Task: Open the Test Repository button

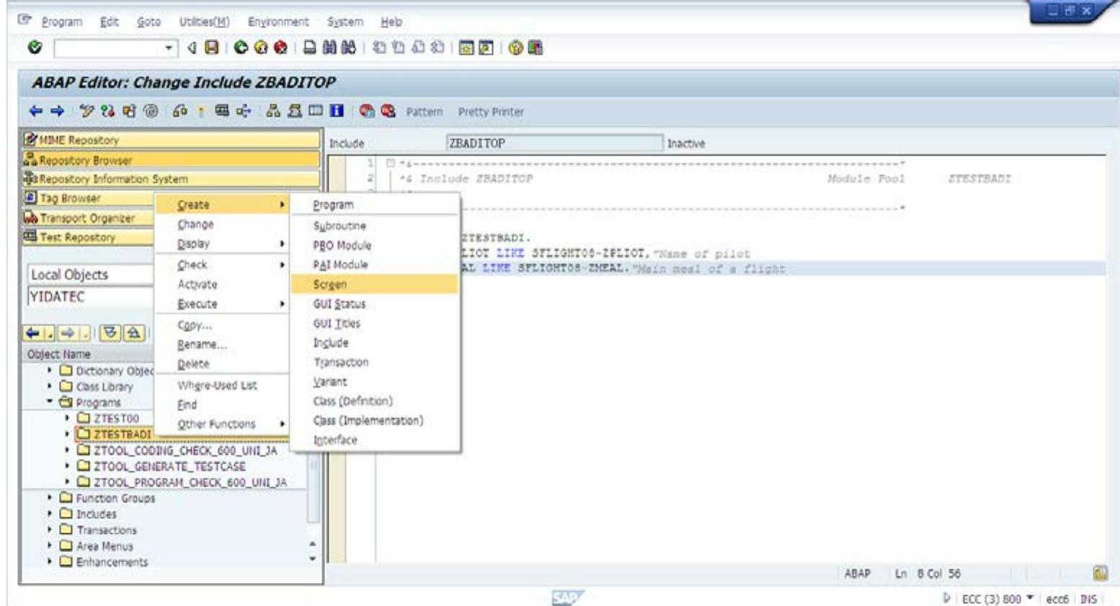Action: pos(89,236)
